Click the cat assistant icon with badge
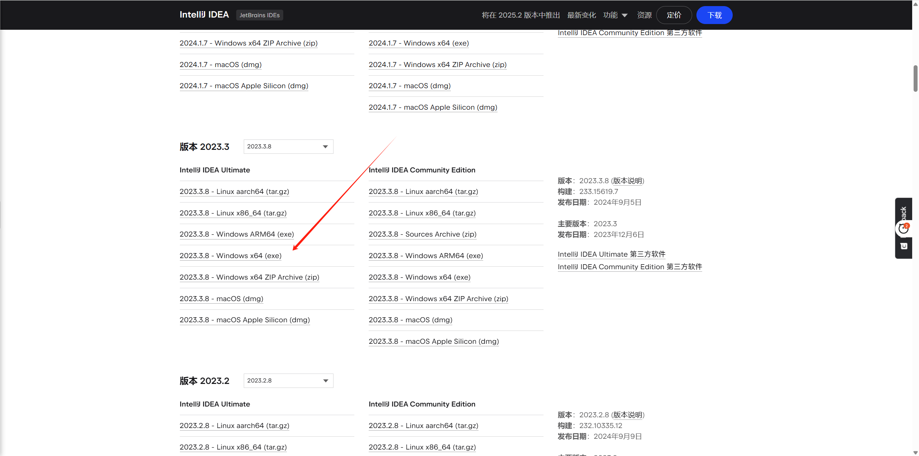 coord(903,228)
